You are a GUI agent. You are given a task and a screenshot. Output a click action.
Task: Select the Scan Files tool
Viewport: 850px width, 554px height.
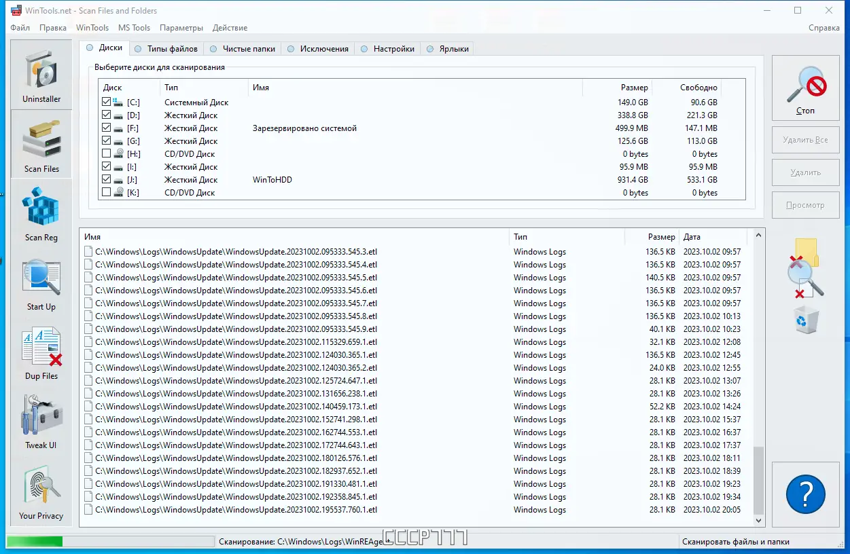coord(41,143)
